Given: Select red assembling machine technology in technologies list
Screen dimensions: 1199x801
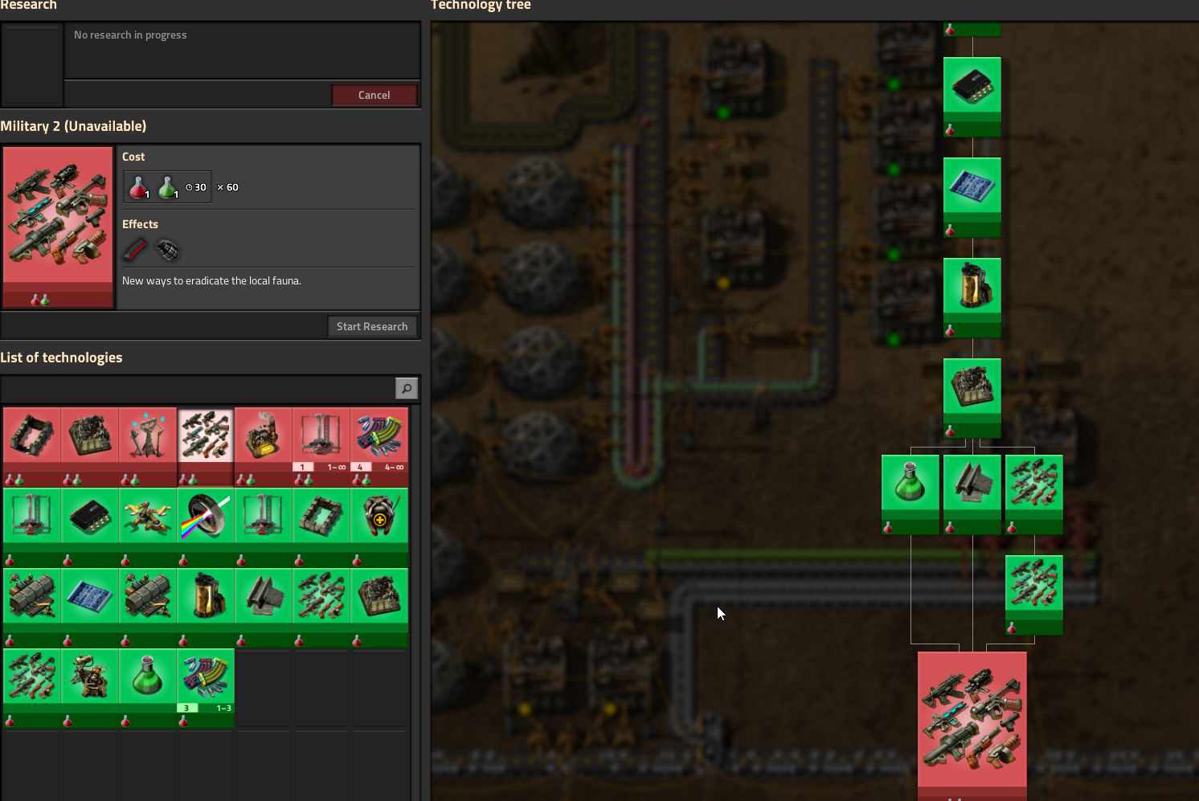Looking at the screenshot, I should coord(90,447).
